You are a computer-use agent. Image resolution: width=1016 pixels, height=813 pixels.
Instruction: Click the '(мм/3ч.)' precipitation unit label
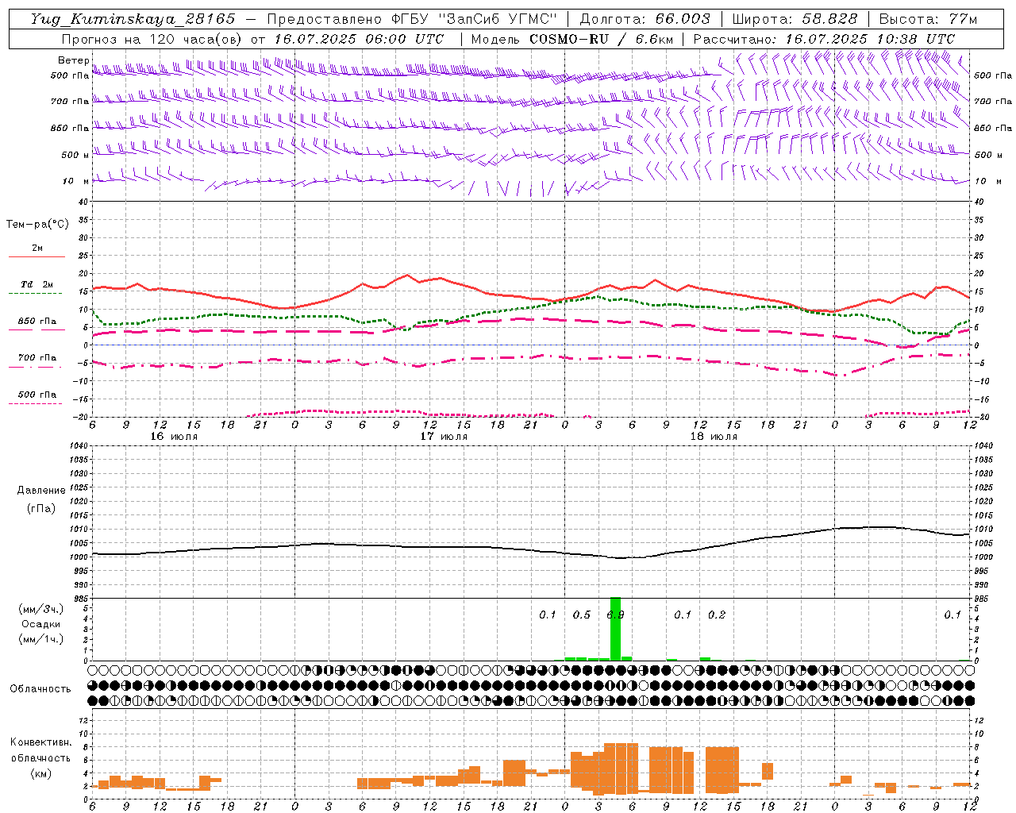pos(40,610)
